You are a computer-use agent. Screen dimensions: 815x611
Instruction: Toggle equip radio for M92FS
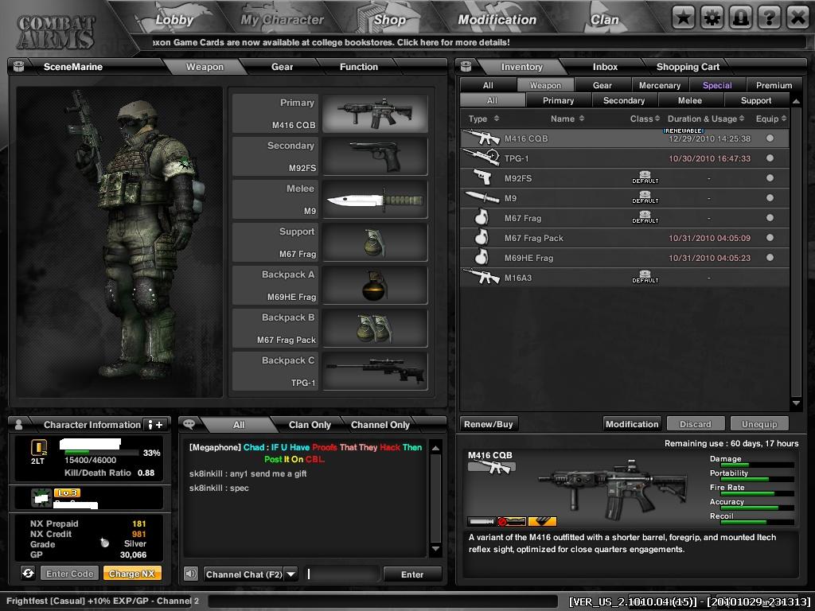[770, 177]
